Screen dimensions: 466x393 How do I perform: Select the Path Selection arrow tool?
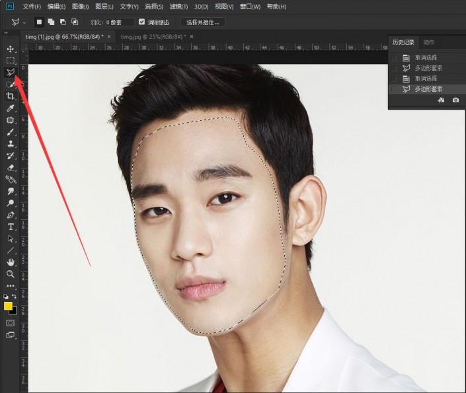pos(11,239)
